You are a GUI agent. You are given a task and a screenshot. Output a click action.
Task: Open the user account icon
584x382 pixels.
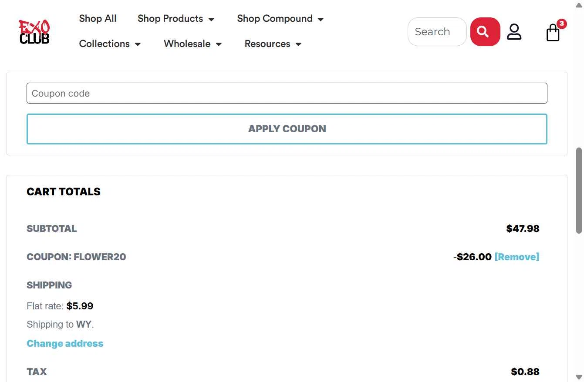click(514, 32)
